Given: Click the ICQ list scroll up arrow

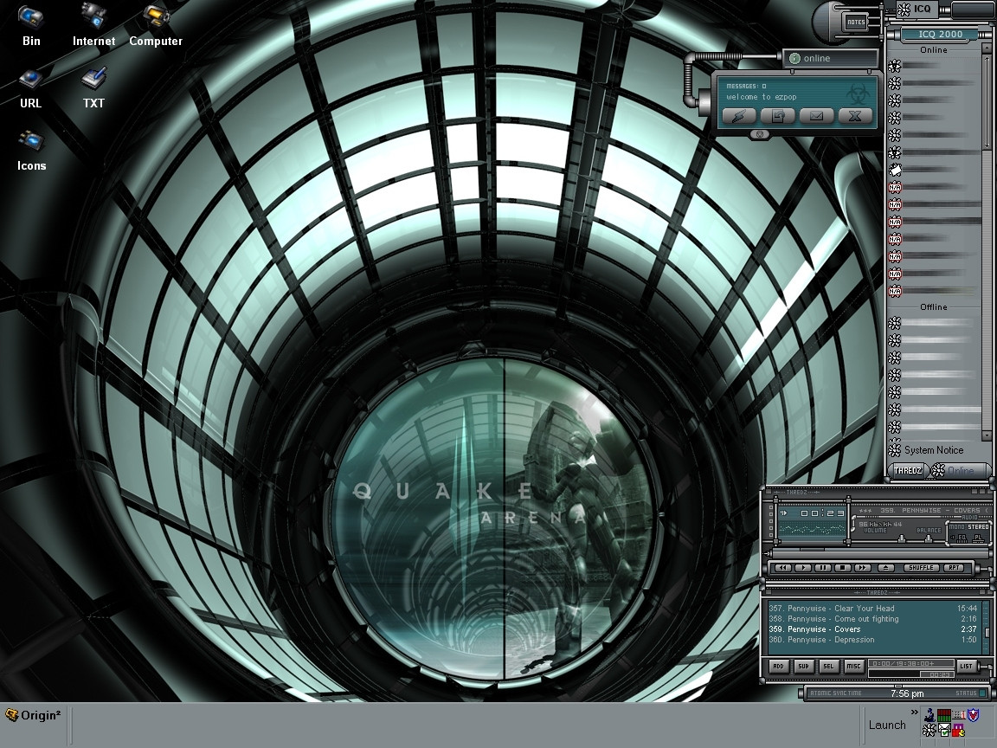Looking at the screenshot, I should (987, 49).
